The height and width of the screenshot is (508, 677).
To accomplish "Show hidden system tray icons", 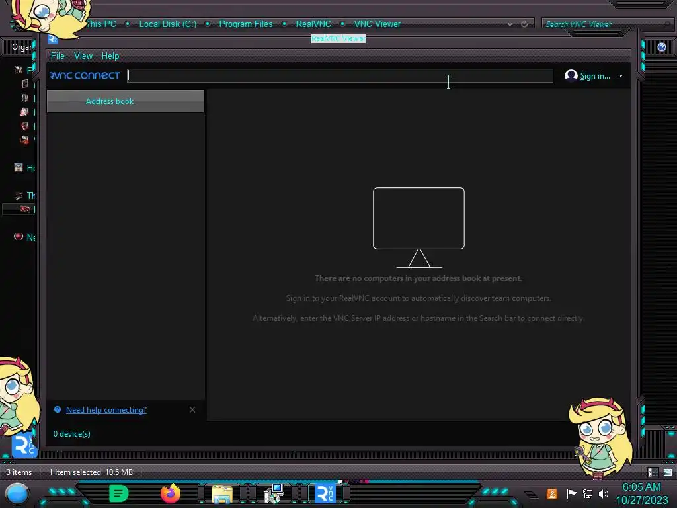I will (x=531, y=494).
